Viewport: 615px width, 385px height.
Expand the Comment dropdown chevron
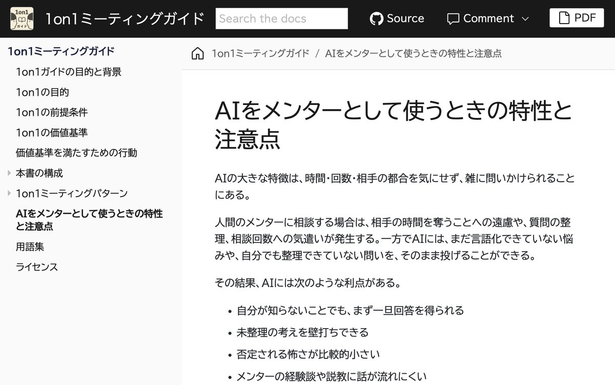525,19
